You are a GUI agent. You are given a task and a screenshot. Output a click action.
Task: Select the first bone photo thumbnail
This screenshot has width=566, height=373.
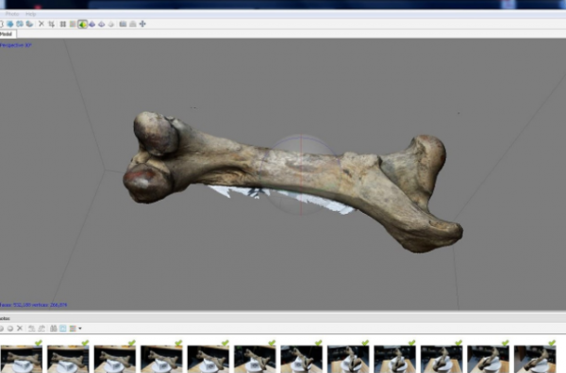click(22, 359)
